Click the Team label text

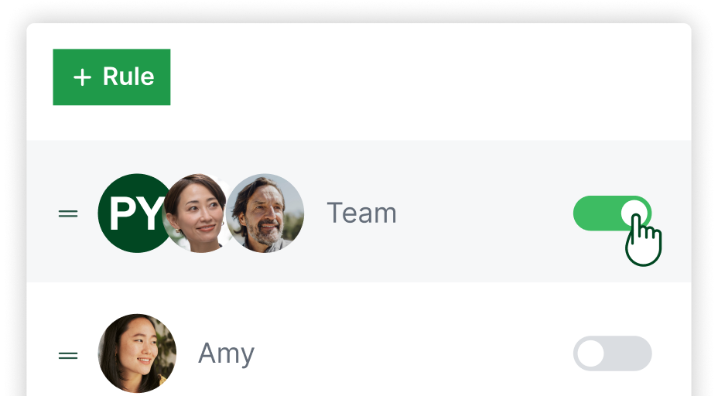[x=362, y=213]
